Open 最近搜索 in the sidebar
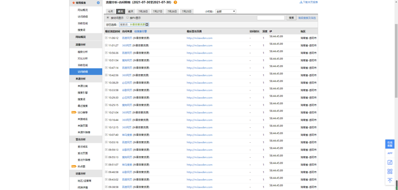Image resolution: width=398 pixels, height=190 pixels. click(83, 106)
